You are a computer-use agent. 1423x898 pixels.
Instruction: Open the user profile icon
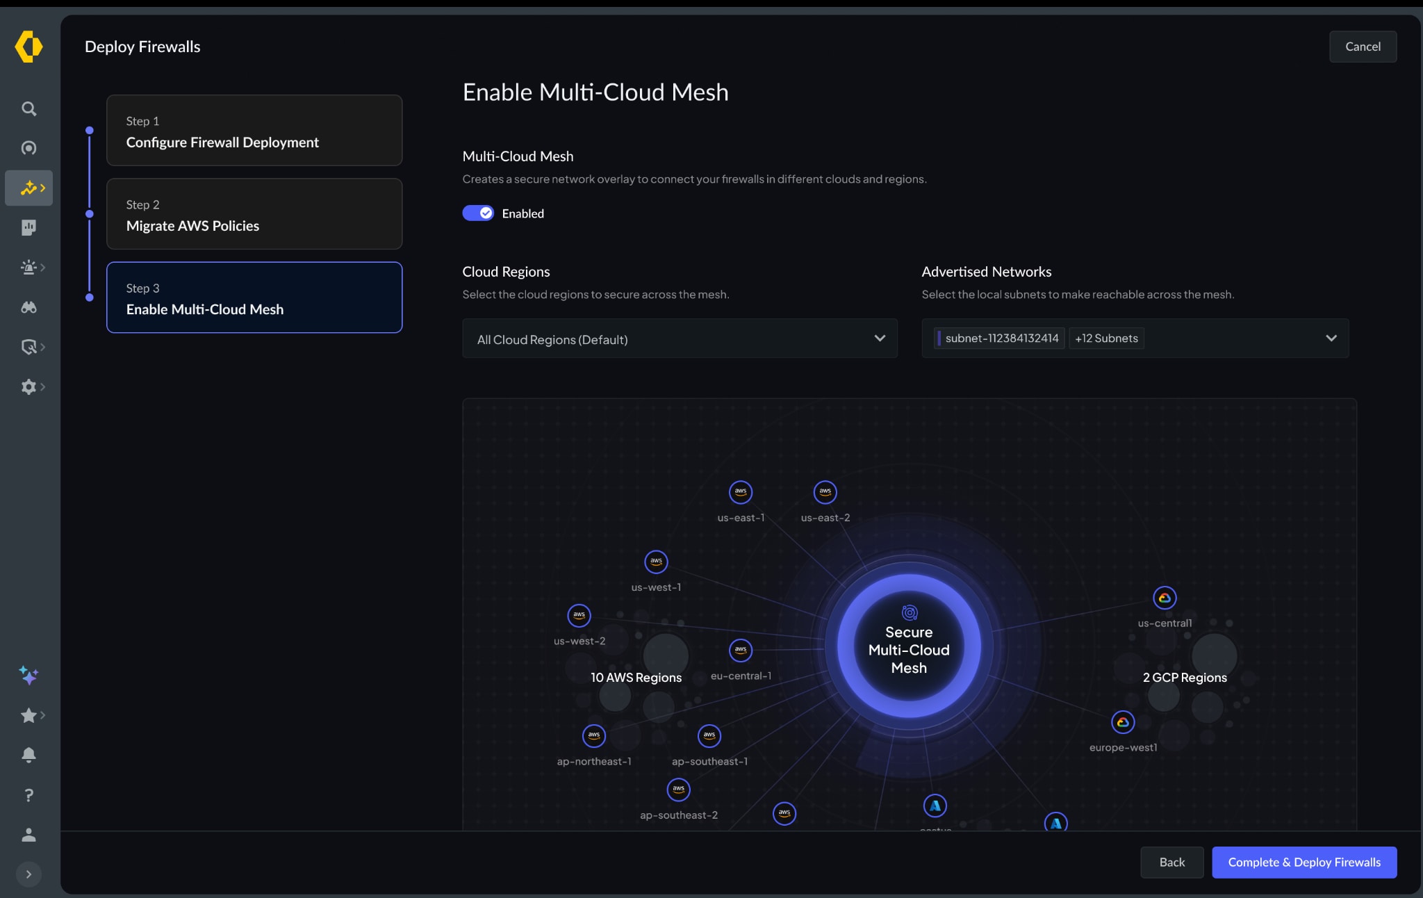pos(28,835)
